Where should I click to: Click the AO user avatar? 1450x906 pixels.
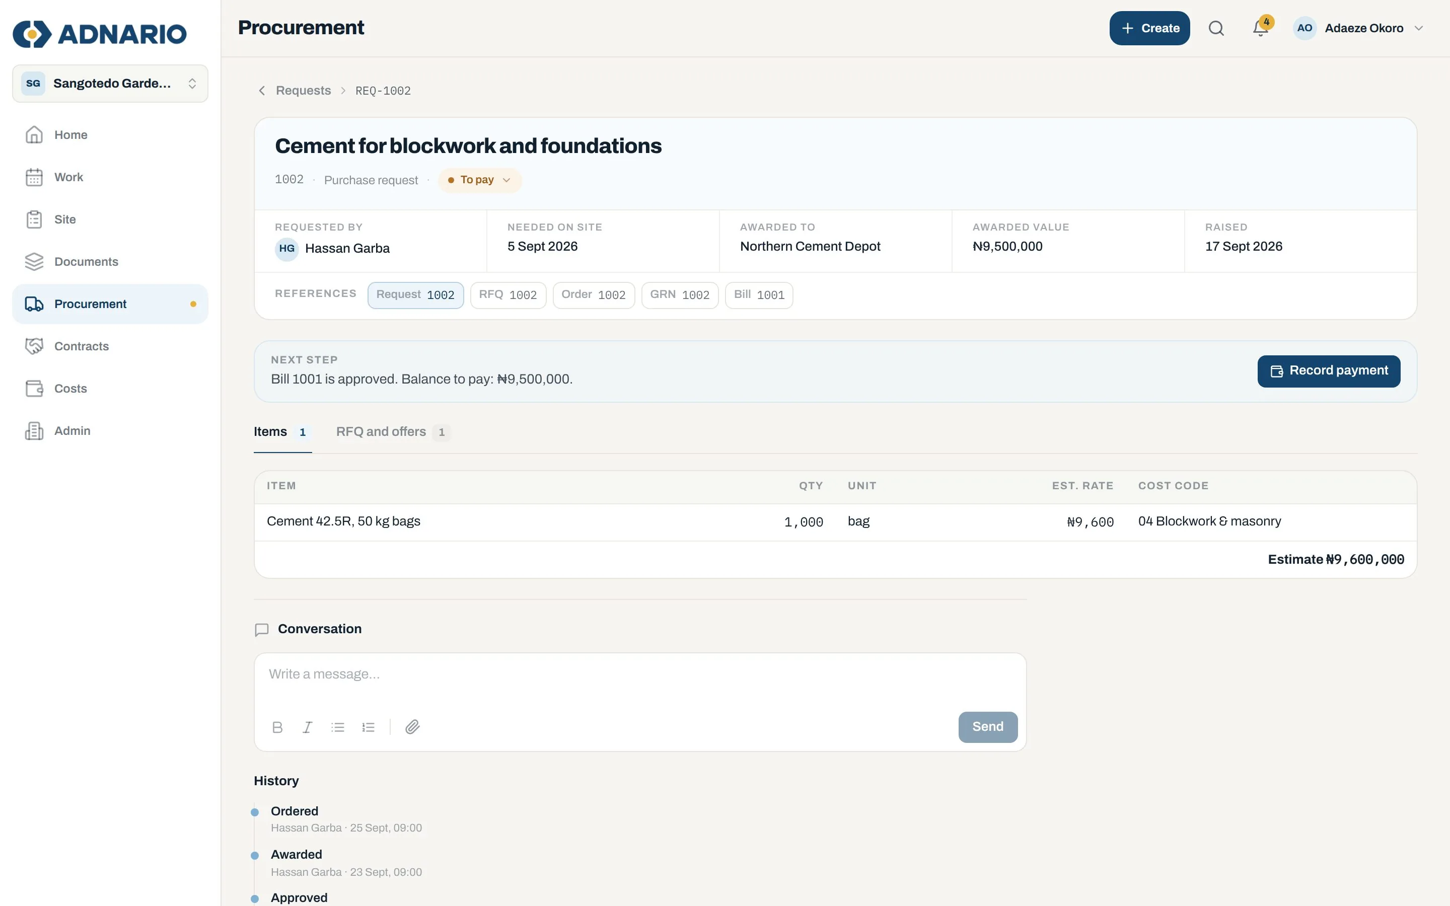coord(1304,28)
